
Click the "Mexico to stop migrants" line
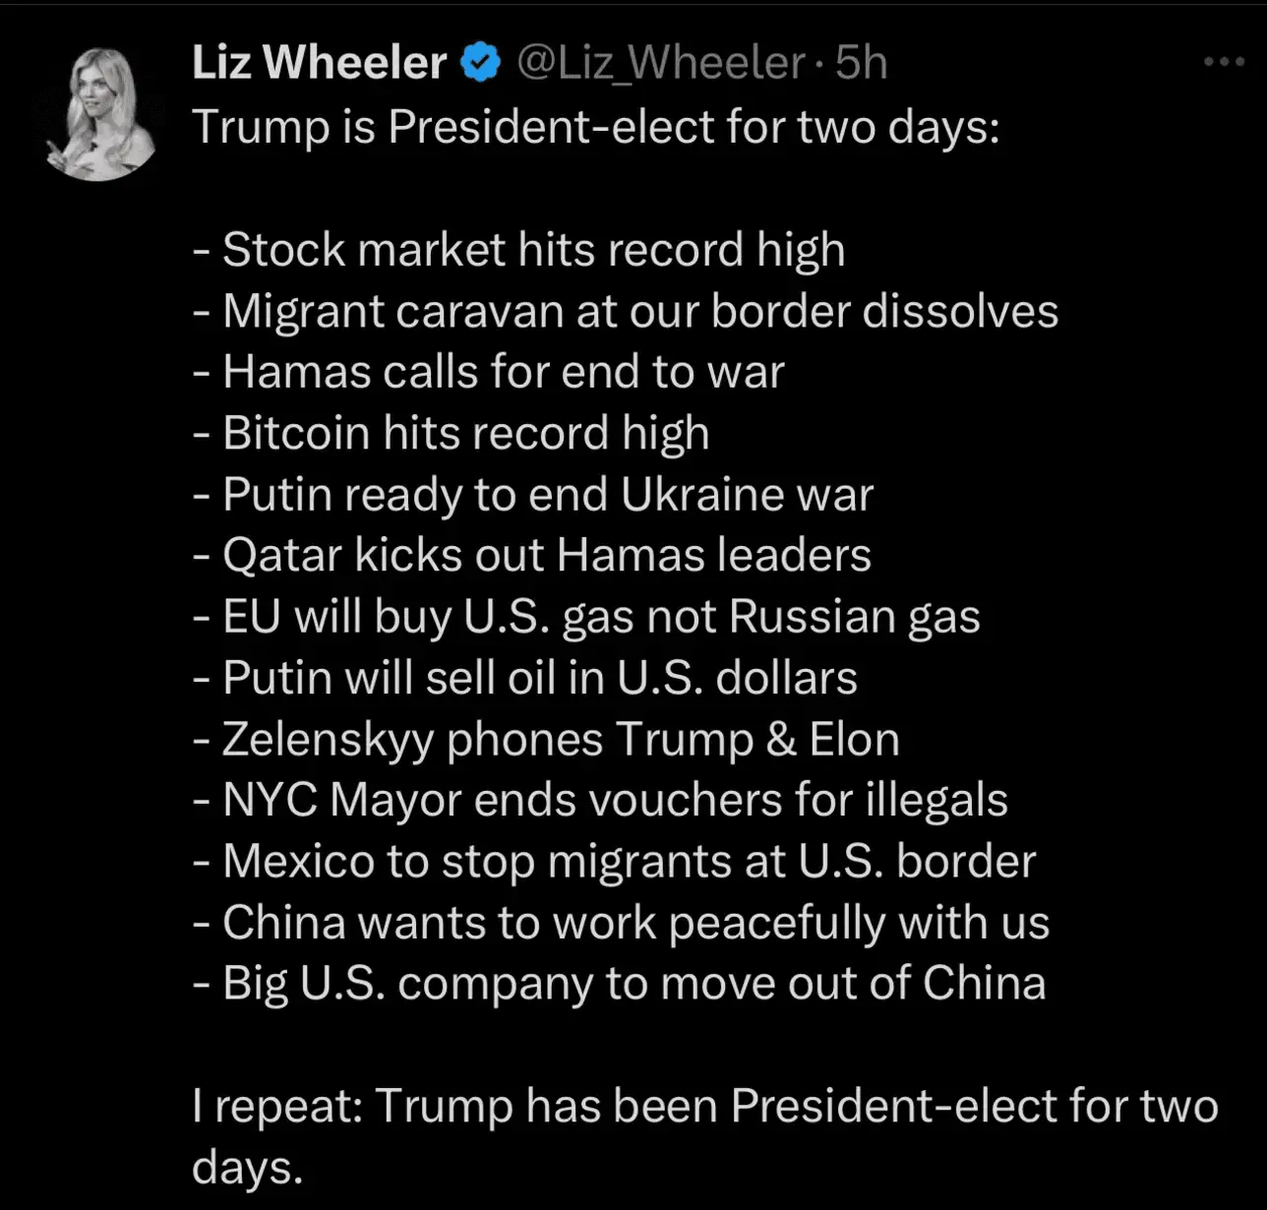[629, 861]
